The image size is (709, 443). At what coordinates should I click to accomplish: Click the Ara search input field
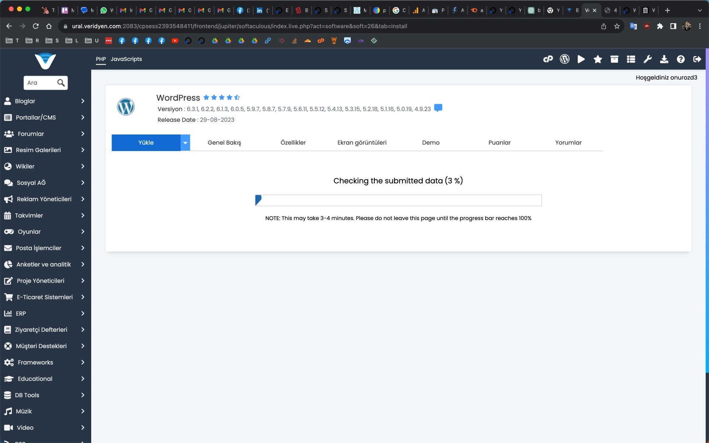(41, 83)
